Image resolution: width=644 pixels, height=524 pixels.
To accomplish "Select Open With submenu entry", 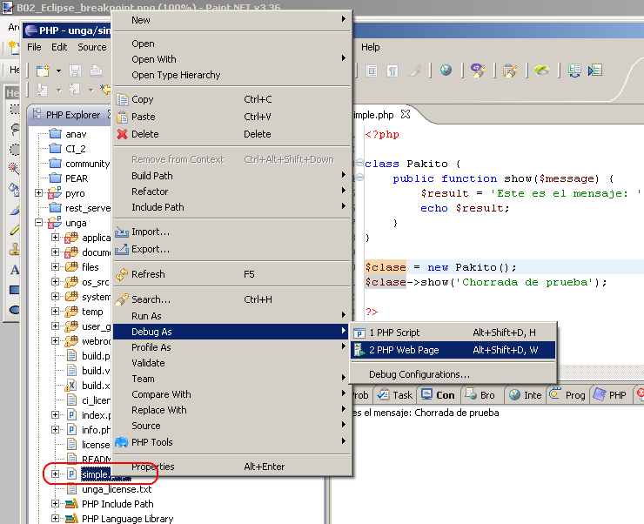I will (x=231, y=59).
